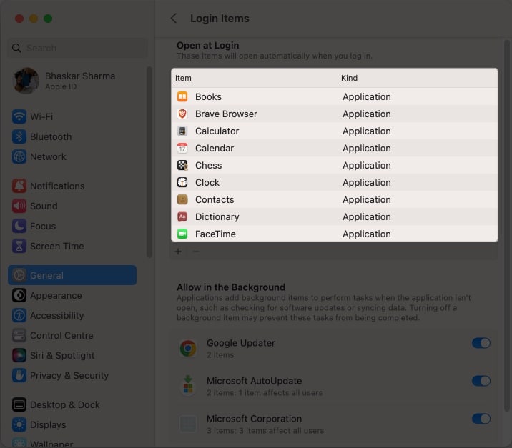Select the Focus label in the sidebar

(x=43, y=226)
